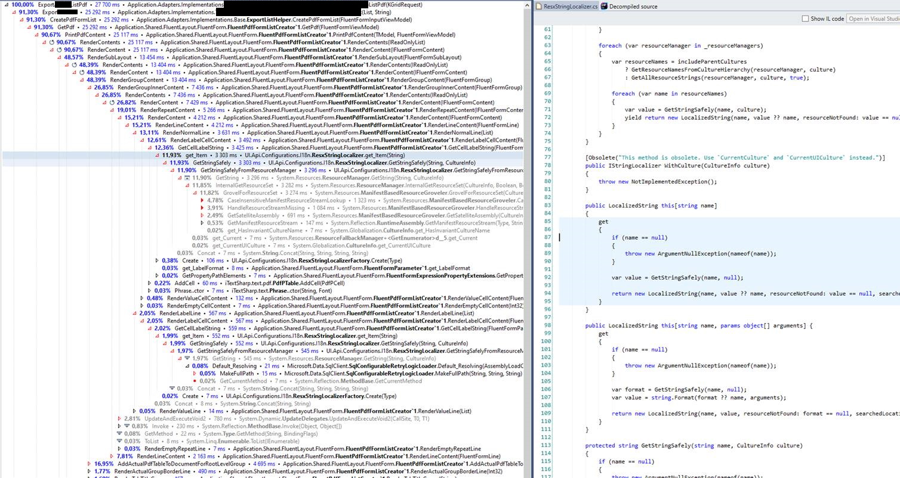Collapse the 91,30% CreatePdfFormList node
Viewport: 900px width, 478px height.
pyautogui.click(x=21, y=20)
